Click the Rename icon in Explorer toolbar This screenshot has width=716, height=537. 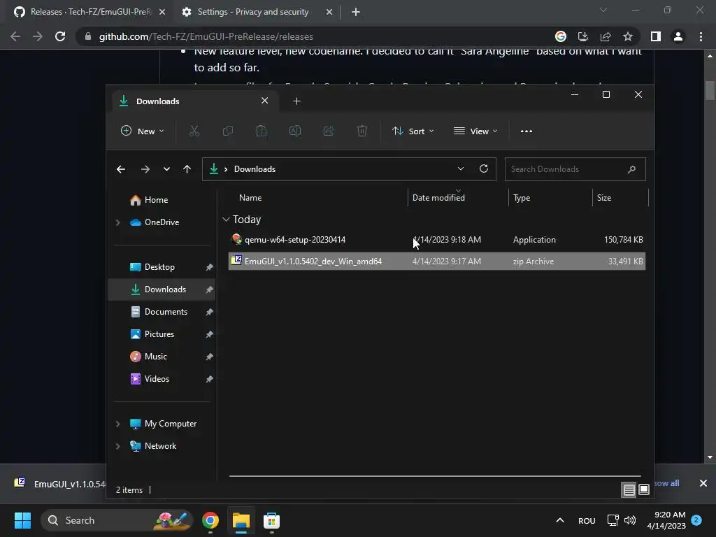click(x=295, y=131)
